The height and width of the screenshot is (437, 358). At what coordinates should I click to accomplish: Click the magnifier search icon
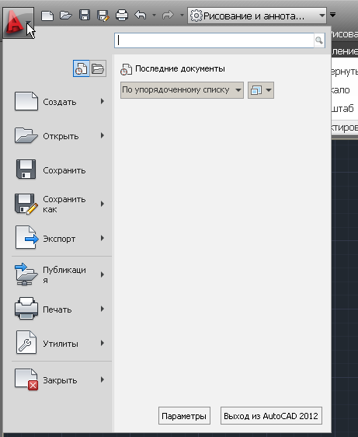pyautogui.click(x=319, y=40)
